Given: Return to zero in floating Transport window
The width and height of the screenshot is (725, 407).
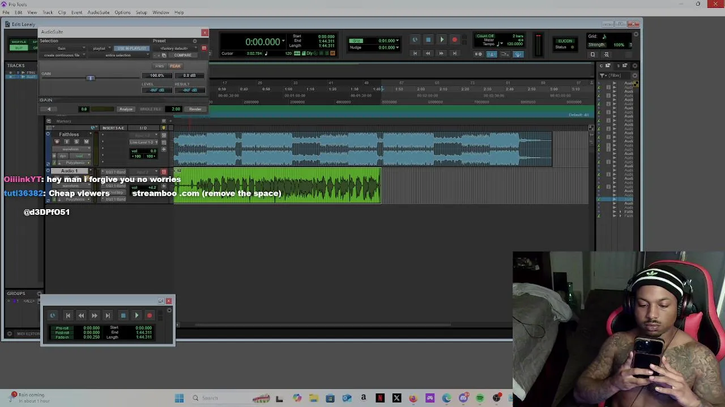Looking at the screenshot, I should [x=67, y=316].
